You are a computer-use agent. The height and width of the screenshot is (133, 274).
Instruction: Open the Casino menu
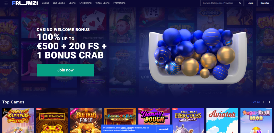coord(45,3)
